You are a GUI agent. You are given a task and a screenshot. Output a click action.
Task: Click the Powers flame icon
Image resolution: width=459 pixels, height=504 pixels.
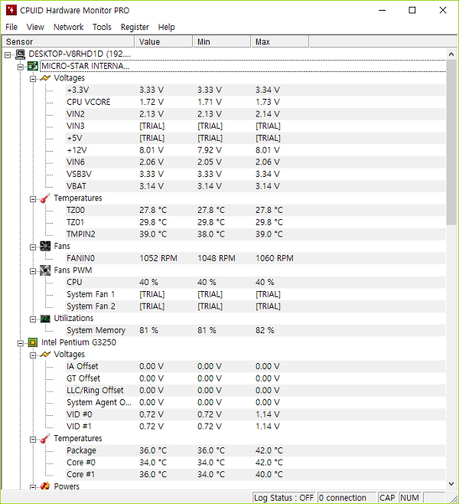(45, 486)
